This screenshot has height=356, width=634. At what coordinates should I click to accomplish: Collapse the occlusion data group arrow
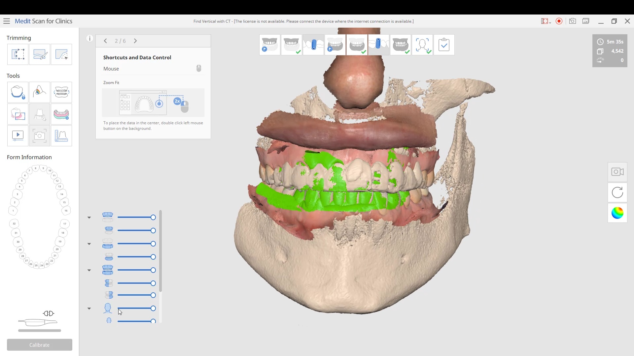click(x=89, y=270)
